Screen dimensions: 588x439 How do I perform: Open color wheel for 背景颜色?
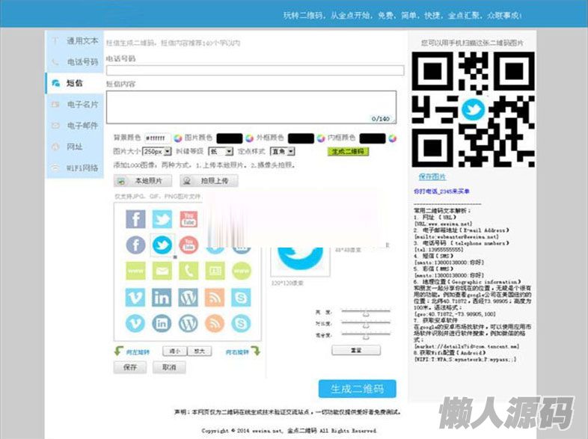178,138
